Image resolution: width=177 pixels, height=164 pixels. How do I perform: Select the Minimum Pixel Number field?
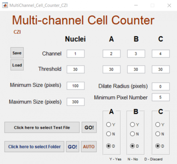tap(161, 97)
